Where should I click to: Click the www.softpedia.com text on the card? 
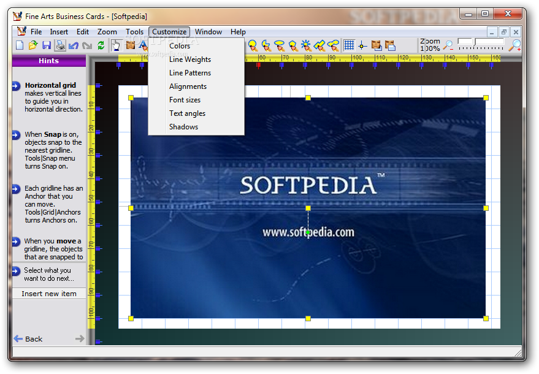[308, 232]
